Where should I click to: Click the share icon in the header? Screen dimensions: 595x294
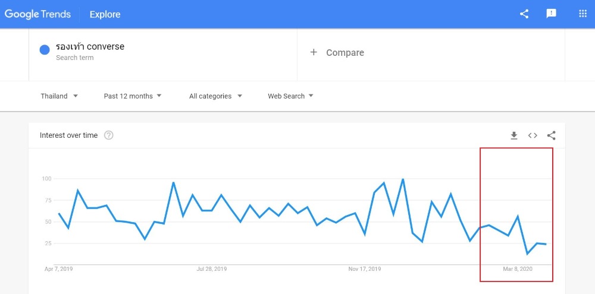tap(524, 14)
